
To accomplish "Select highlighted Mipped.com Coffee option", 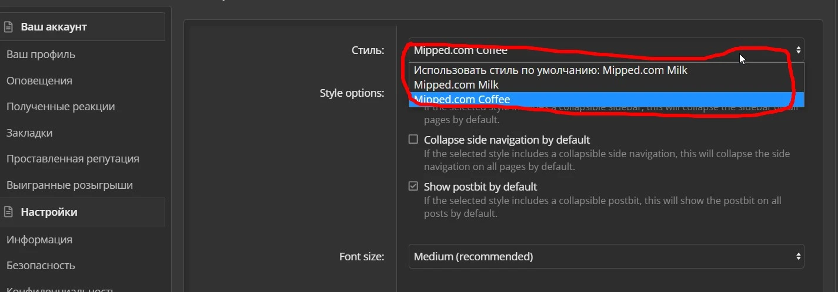I will (606, 100).
